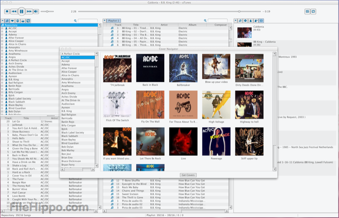Image resolution: width=339 pixels, height=218 pixels.
Task: Select the Repository music note view
Action: point(7,21)
